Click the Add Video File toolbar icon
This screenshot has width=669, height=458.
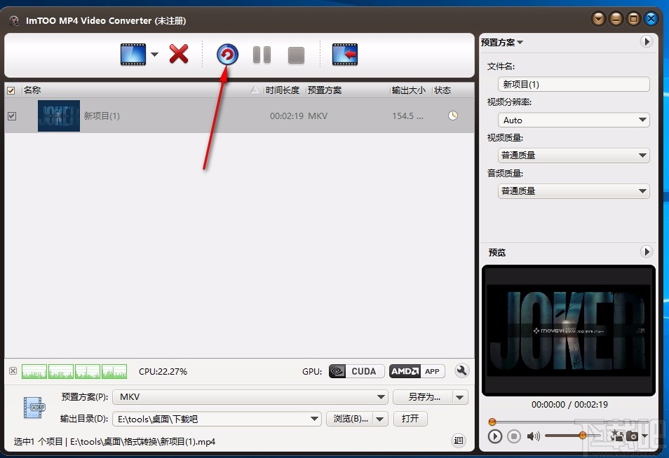[133, 54]
